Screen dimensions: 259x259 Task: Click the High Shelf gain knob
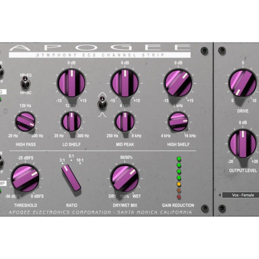click(178, 83)
